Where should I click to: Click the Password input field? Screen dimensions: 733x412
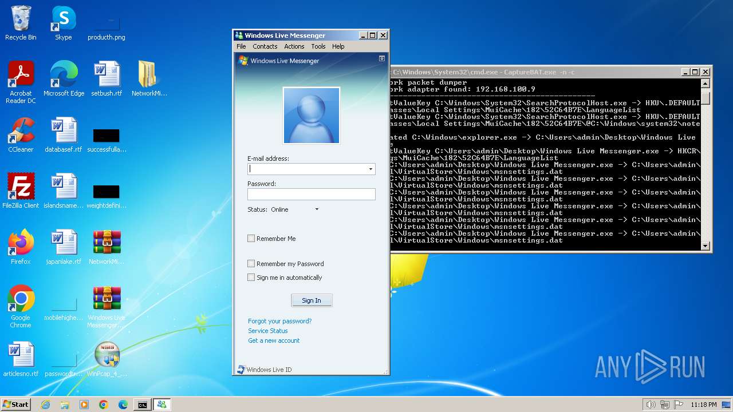pyautogui.click(x=312, y=195)
